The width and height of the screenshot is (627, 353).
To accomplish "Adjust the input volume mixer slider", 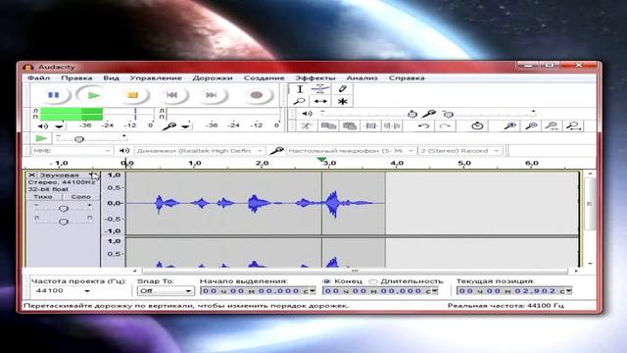I will pyautogui.click(x=449, y=115).
